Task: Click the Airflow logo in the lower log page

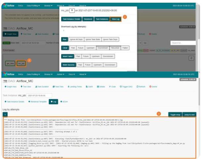Action: tap(9, 74)
